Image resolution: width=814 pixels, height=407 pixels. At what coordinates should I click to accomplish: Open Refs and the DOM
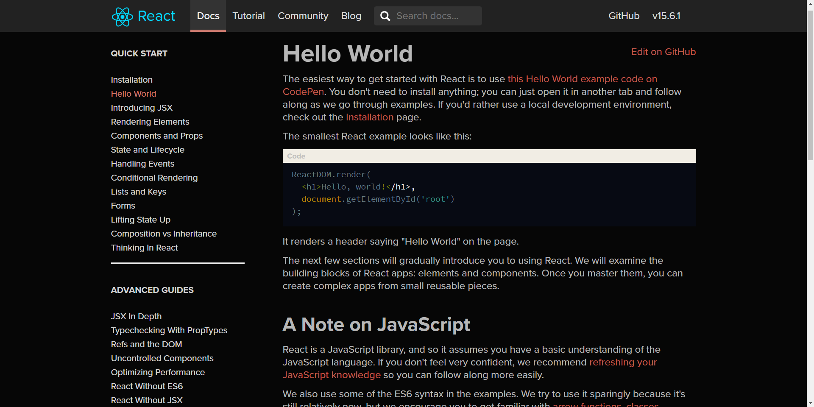[146, 344]
